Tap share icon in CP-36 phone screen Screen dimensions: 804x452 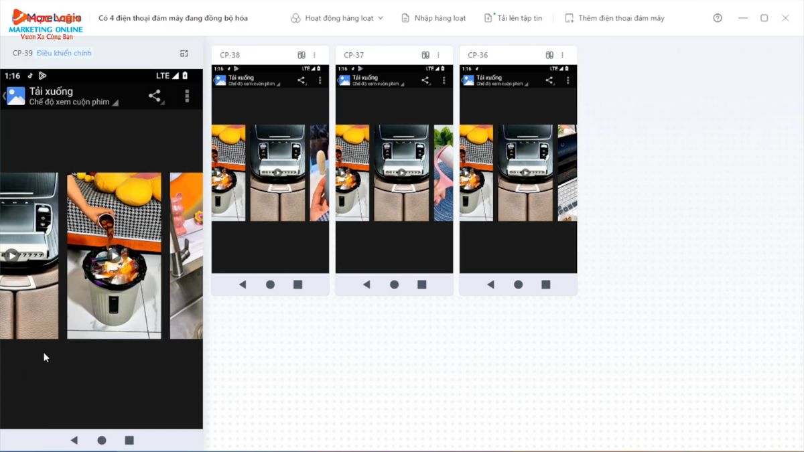[x=549, y=80]
